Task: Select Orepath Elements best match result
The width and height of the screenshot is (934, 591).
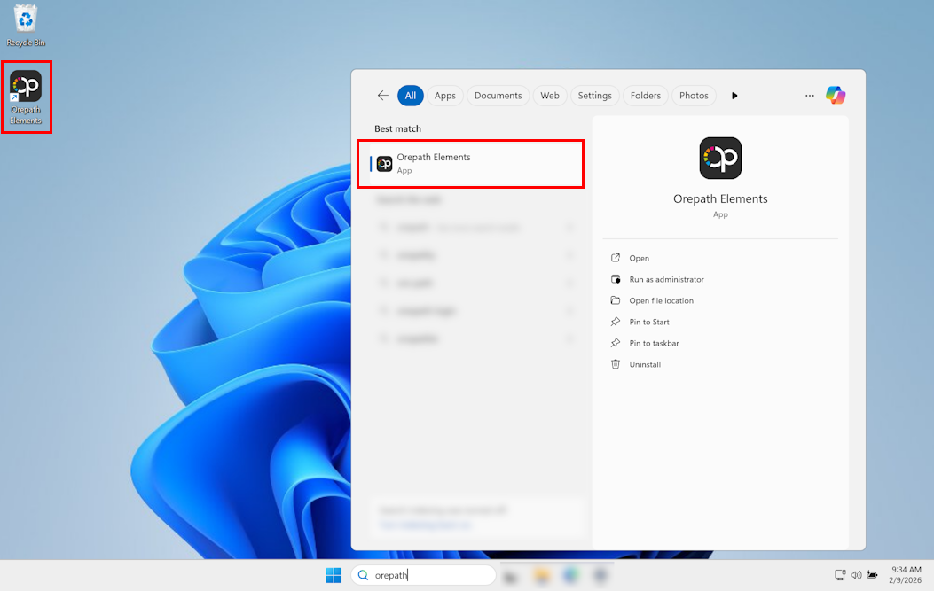Action: (470, 163)
